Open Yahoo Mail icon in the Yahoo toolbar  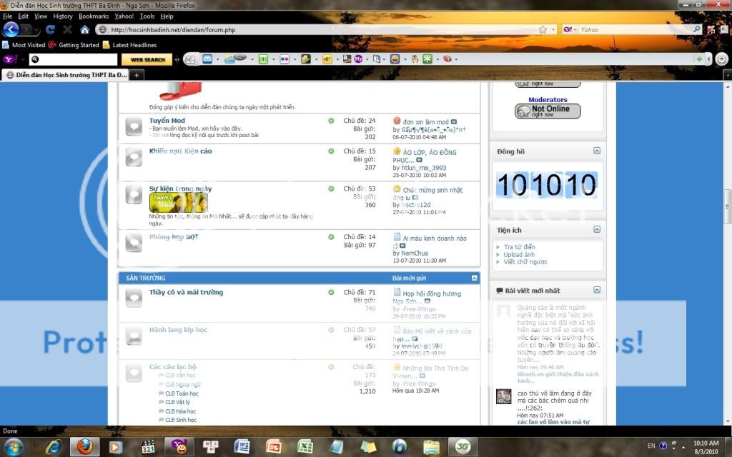click(207, 59)
